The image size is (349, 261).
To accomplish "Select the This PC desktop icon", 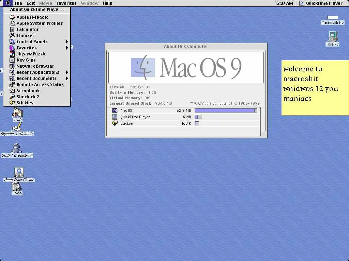I will (x=333, y=36).
